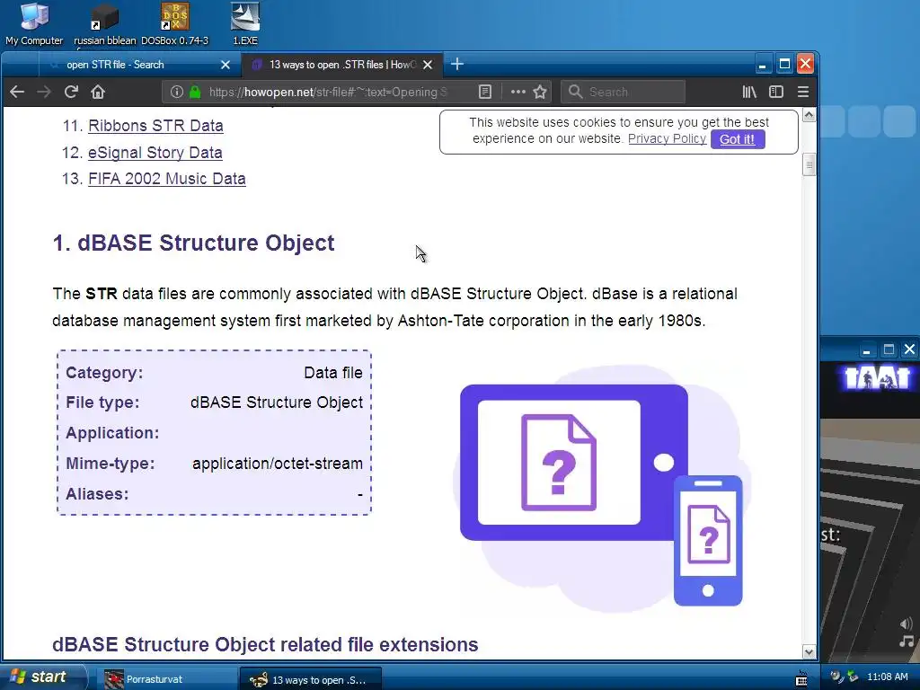The height and width of the screenshot is (690, 920).
Task: Open page actions three-dot menu
Action: coord(517,93)
